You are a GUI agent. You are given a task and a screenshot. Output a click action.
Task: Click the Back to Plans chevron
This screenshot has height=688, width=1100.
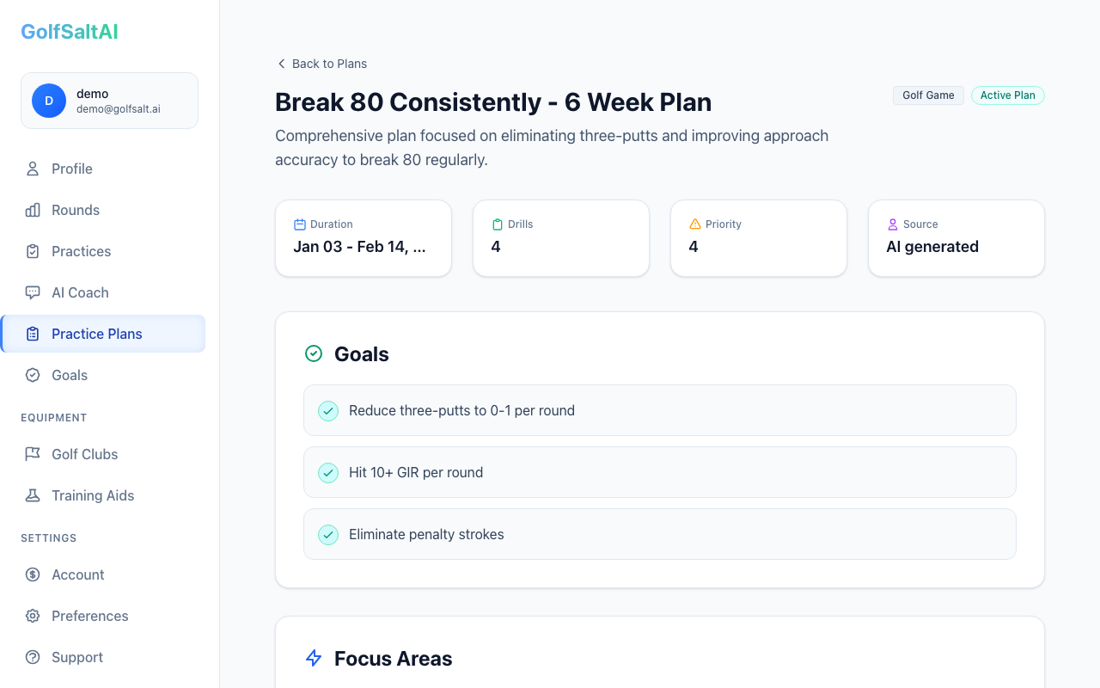[281, 64]
